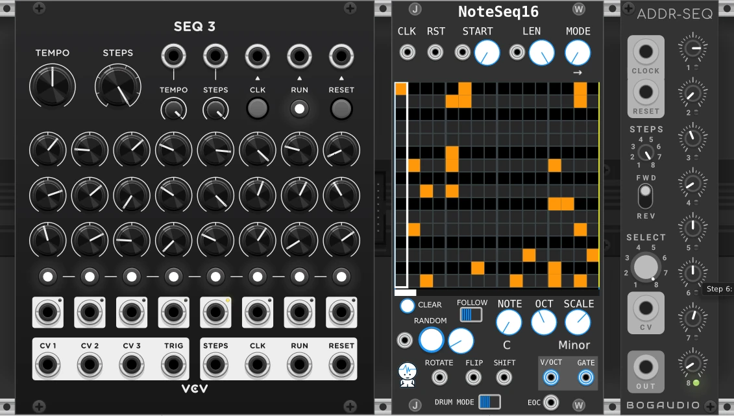Viewport: 734px width, 416px height.
Task: Click ADDR-SEQ OUT output jack
Action: [x=646, y=367]
